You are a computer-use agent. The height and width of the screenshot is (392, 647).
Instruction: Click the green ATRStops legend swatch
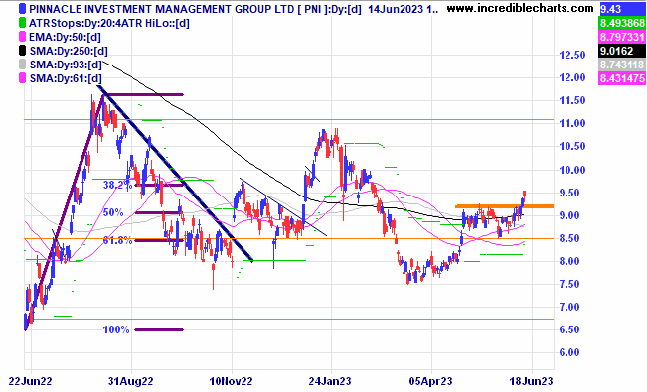tap(22, 23)
